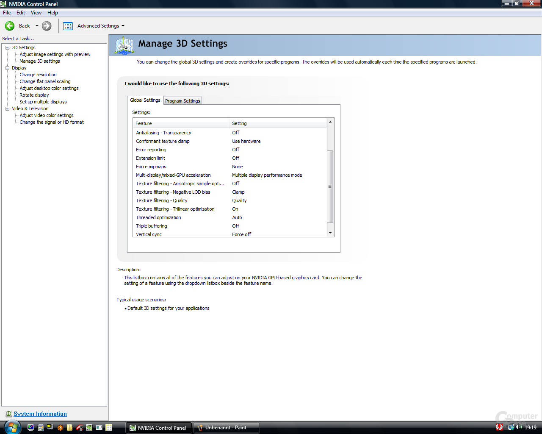Open the File menu

[x=7, y=13]
